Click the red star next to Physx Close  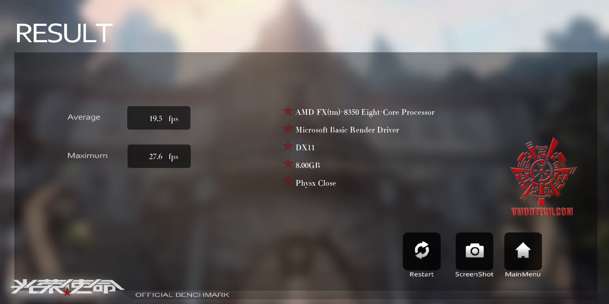tap(288, 181)
